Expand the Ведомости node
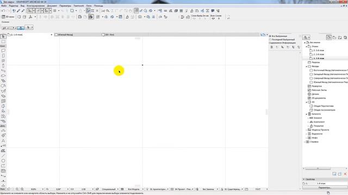348x195 pixels. coord(307,134)
